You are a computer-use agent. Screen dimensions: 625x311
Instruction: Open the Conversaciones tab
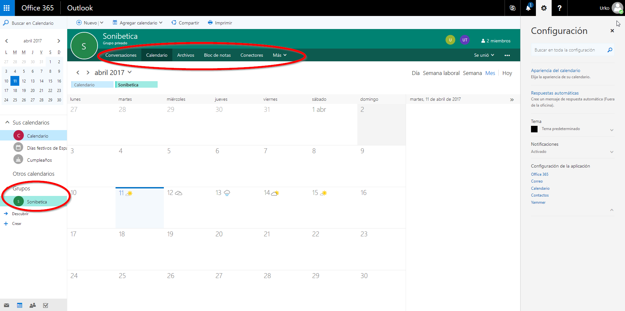(121, 55)
